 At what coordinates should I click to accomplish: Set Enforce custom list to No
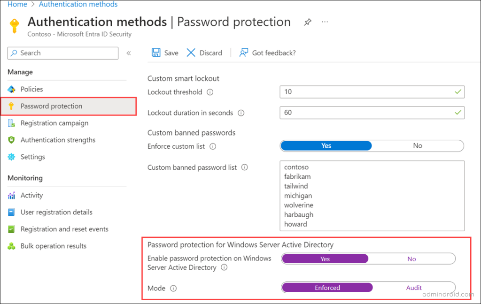[x=418, y=146]
